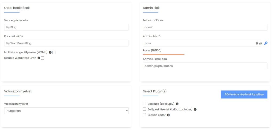The height and width of the screenshot is (131, 273).
Task: Open the Válasszon nyelvet language dropdown
Action: (x=66, y=111)
